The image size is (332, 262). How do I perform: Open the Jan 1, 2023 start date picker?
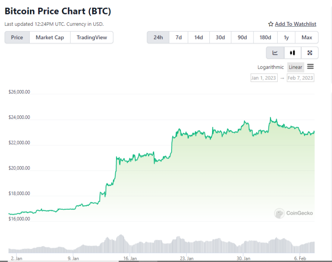click(x=264, y=78)
